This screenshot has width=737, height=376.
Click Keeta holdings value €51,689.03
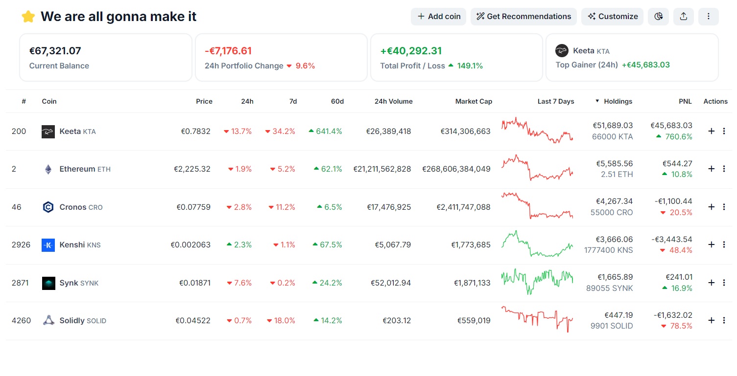pyautogui.click(x=614, y=126)
